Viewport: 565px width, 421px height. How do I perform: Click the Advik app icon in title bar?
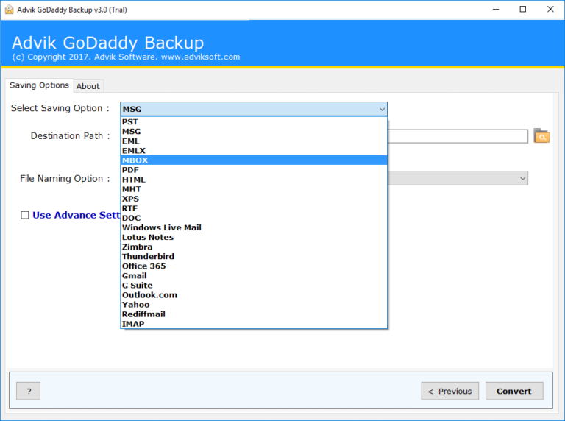[x=9, y=10]
